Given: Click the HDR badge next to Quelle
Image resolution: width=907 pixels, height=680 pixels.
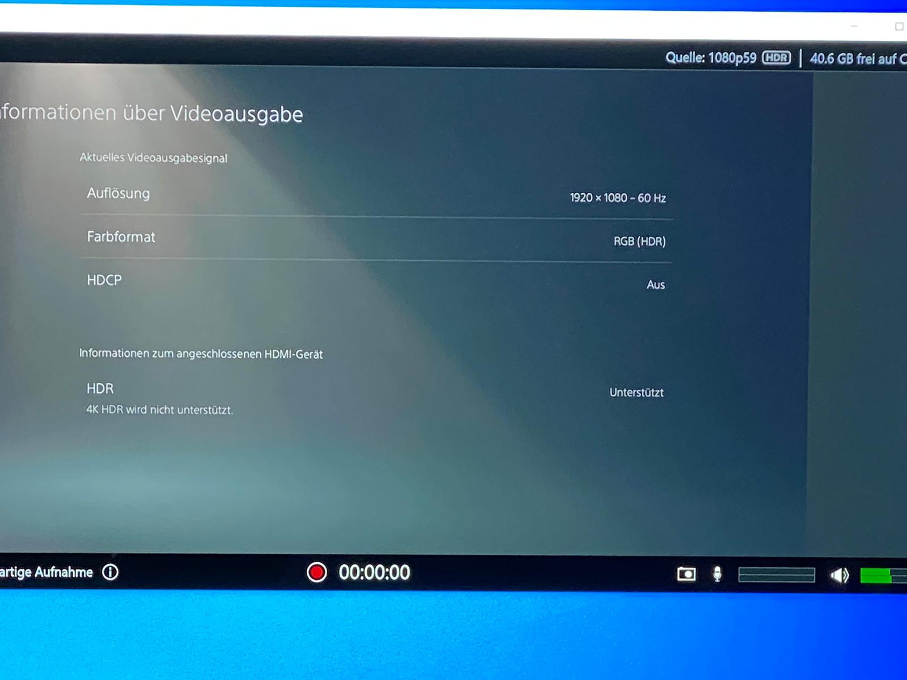Looking at the screenshot, I should click(x=776, y=58).
